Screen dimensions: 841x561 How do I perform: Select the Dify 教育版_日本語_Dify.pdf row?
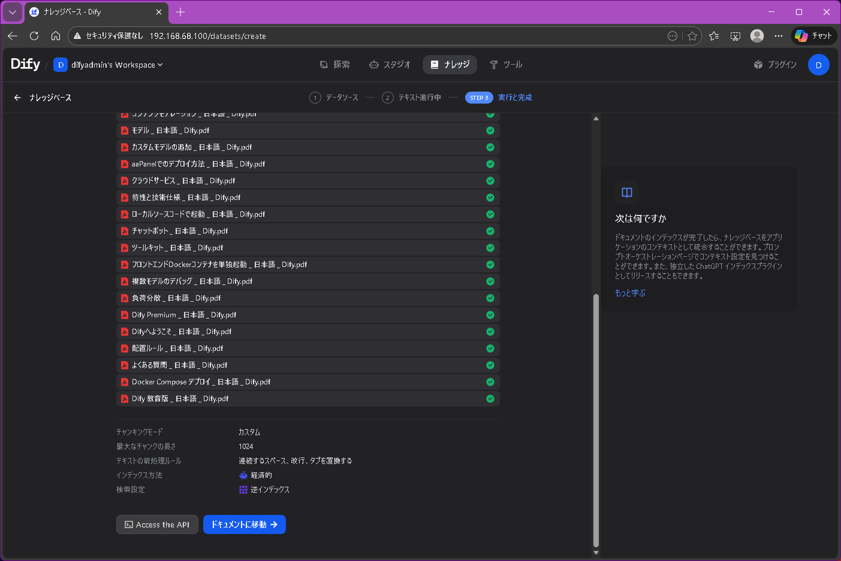308,399
